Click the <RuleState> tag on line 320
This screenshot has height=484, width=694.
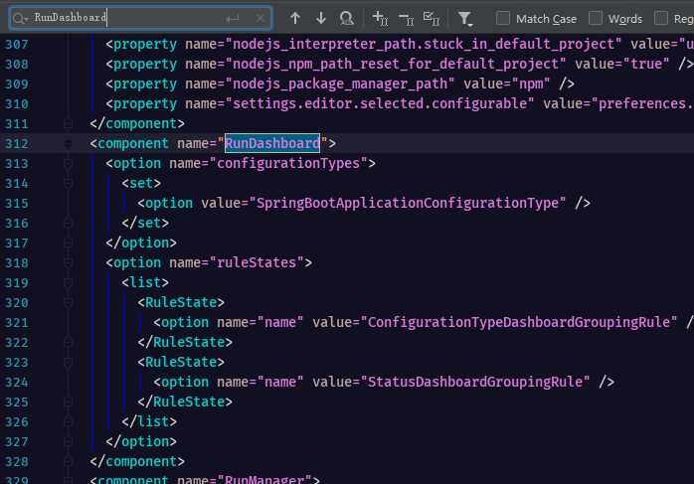tap(181, 302)
